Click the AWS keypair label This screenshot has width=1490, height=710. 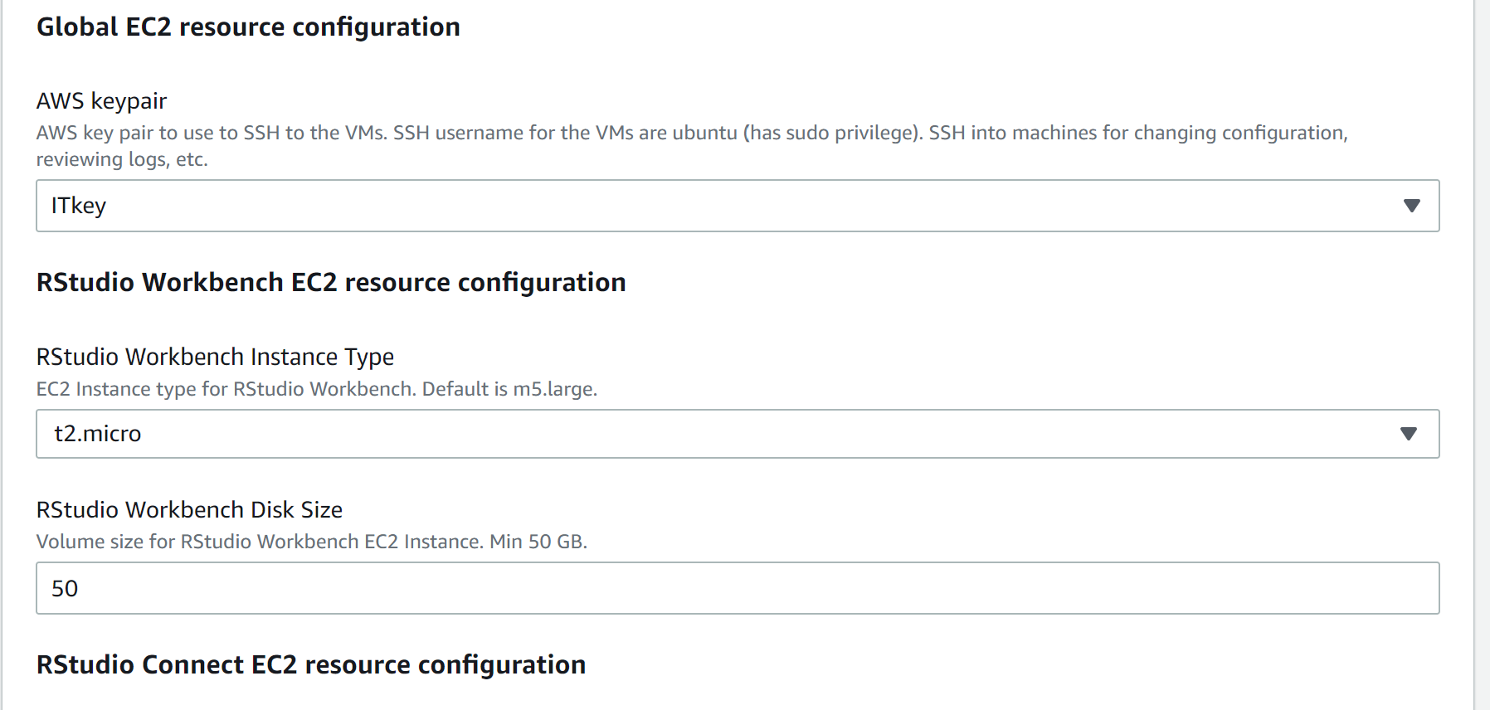[x=100, y=100]
